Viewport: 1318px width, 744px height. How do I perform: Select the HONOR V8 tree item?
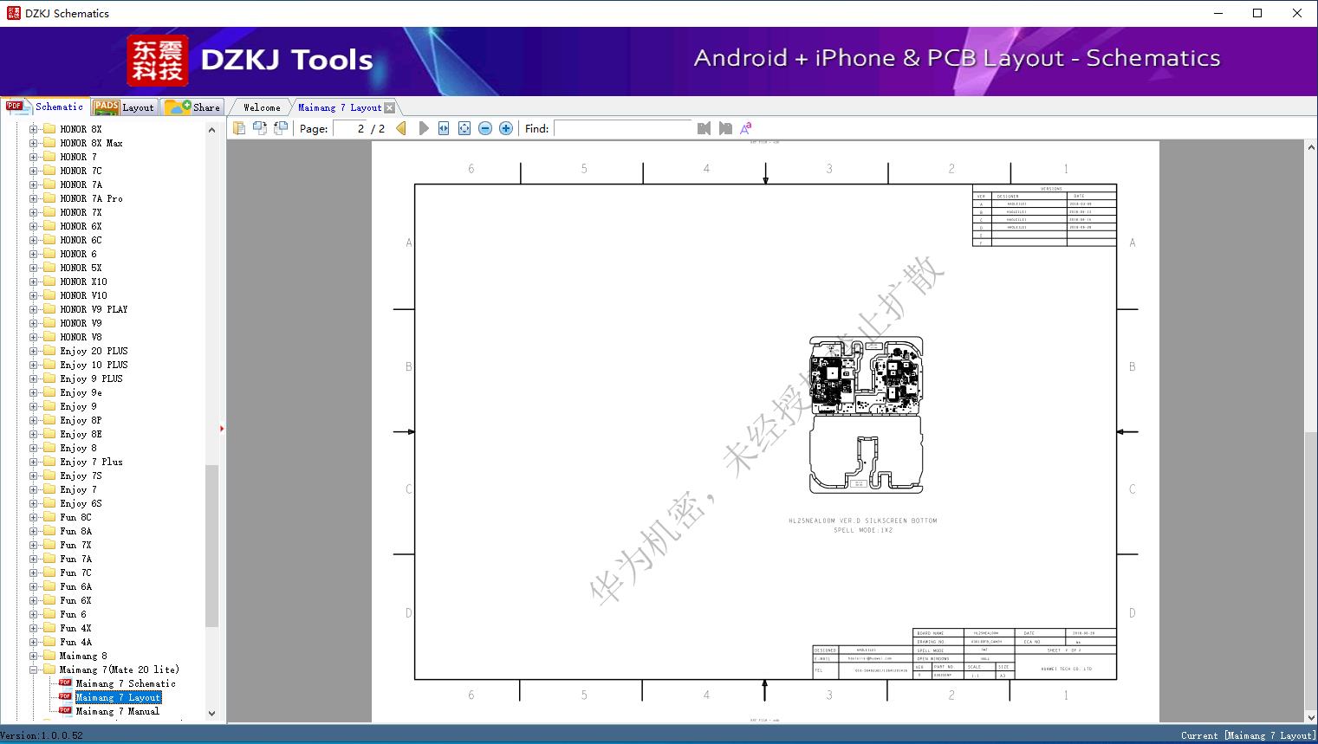(x=81, y=337)
